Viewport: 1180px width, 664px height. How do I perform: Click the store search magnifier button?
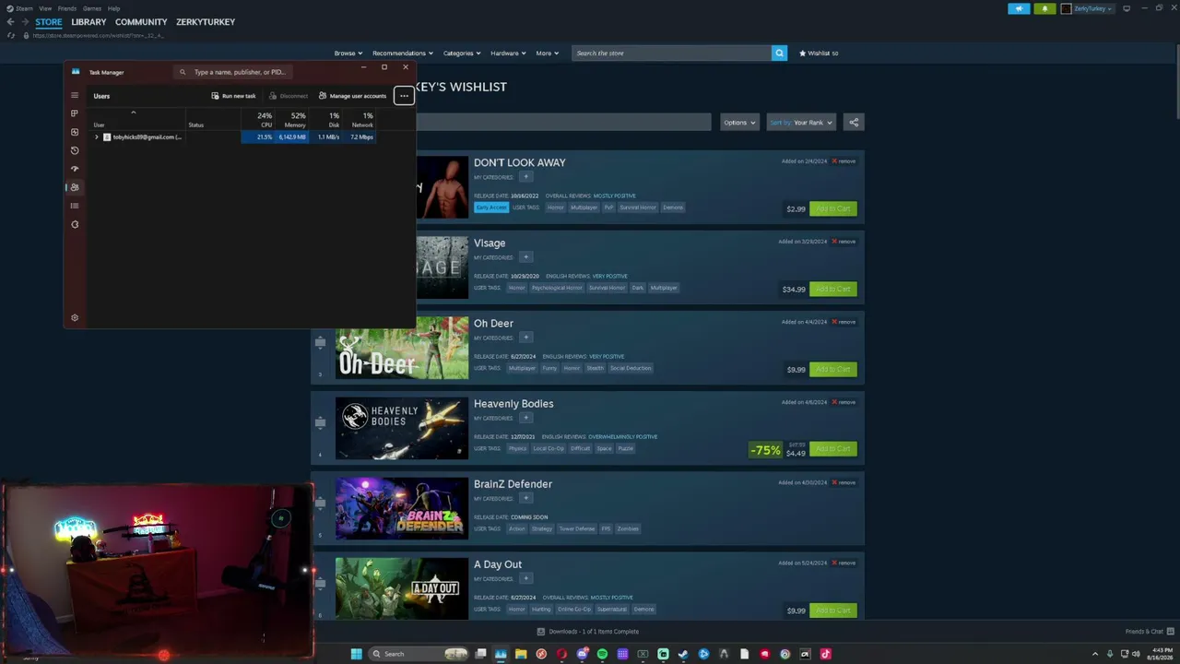coord(779,53)
